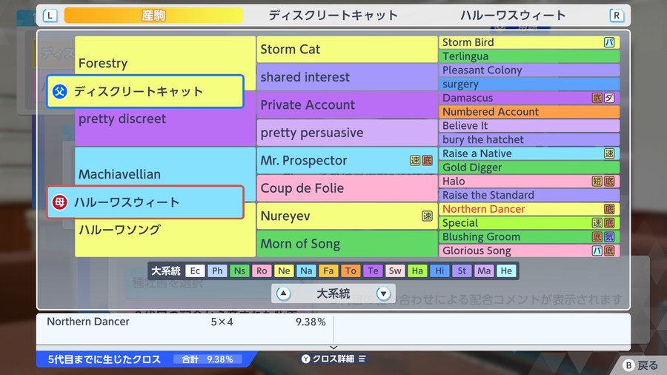The height and width of the screenshot is (375, 667).
Task: Expand cross list with chevron below table
Action: point(333,348)
